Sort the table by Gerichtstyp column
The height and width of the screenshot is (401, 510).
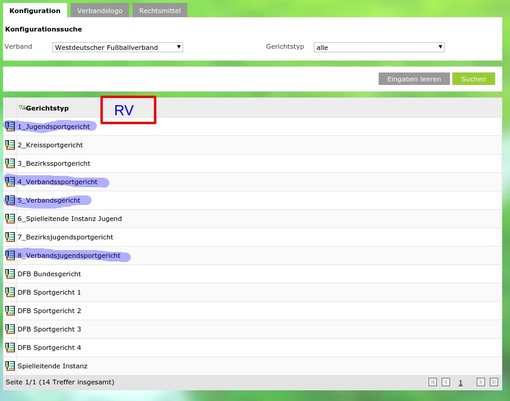47,108
